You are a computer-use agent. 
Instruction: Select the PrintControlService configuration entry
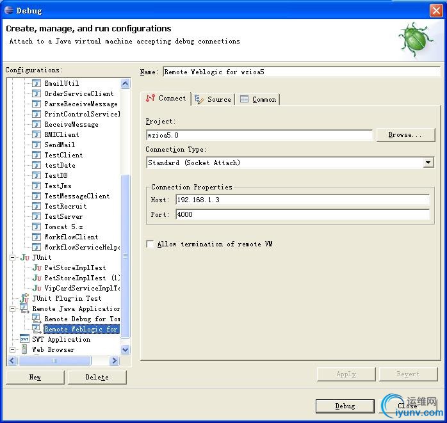click(x=82, y=114)
